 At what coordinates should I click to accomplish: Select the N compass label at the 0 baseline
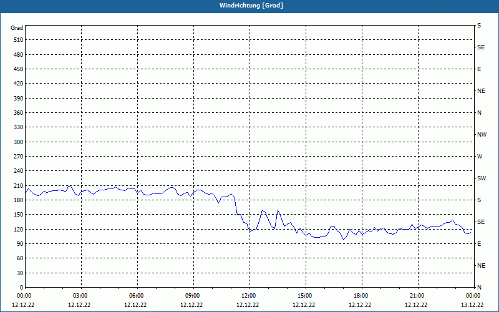[x=479, y=288]
